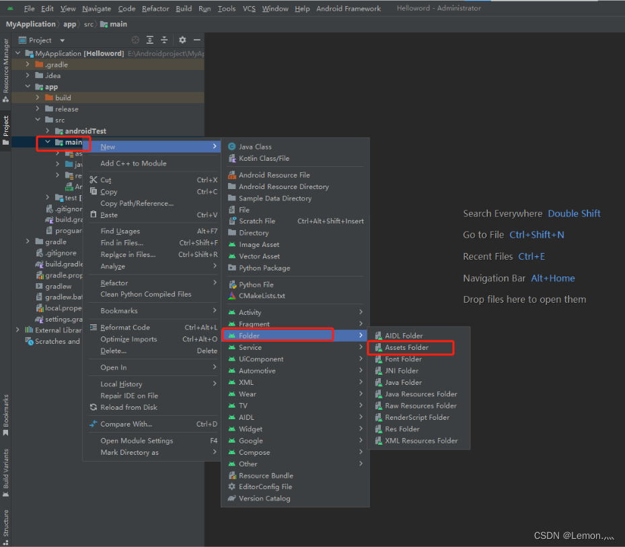Open the Structure side tool tab
625x547 pixels.
5,526
